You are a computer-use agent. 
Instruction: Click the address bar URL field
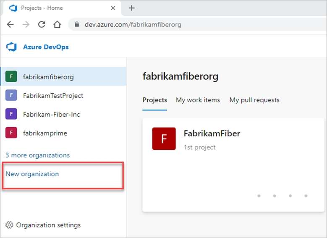(x=168, y=24)
